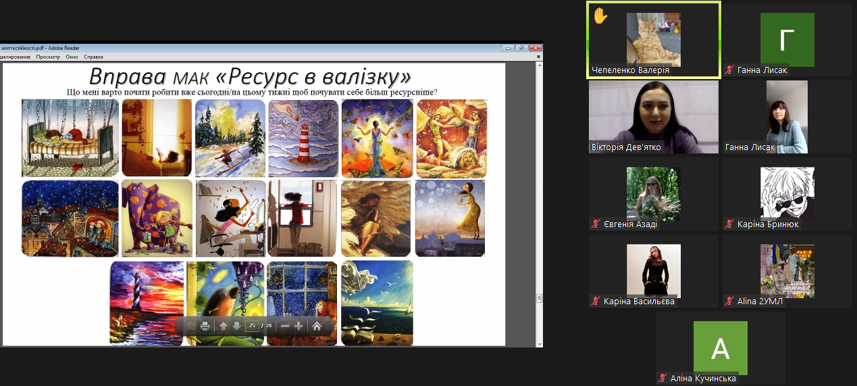This screenshot has width=857, height=386.
Task: Click the raised hand icon on Чепеленко Валерія
Action: tap(600, 16)
